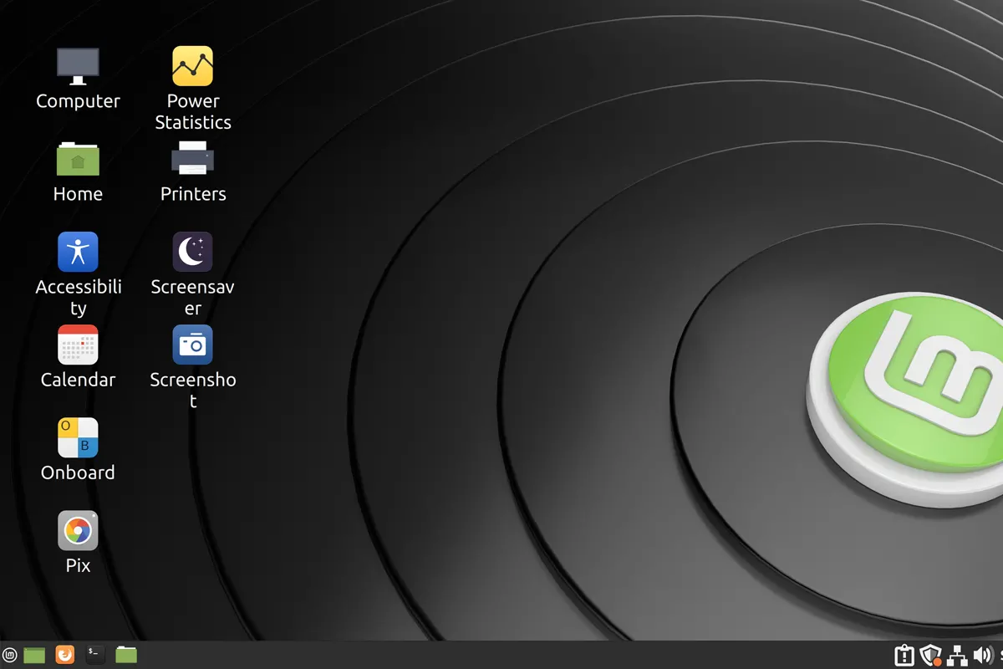The height and width of the screenshot is (669, 1003).
Task: Open Terminal from the panel
Action: [95, 655]
